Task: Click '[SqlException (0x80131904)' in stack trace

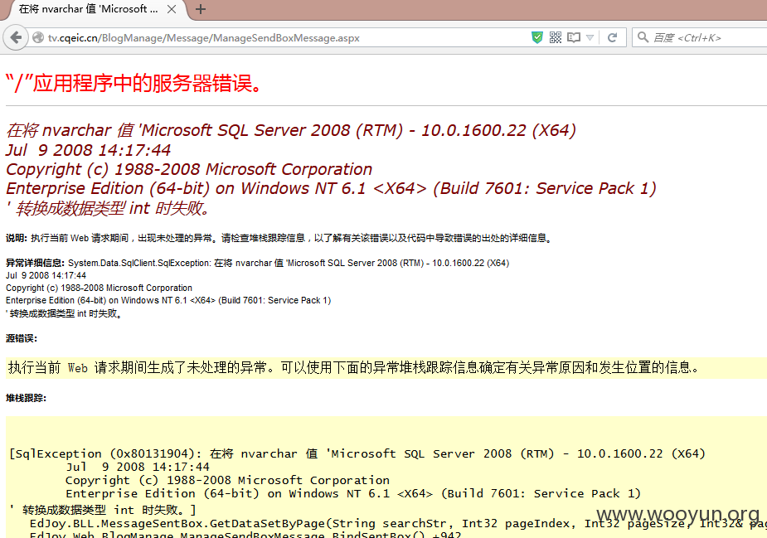Action: [104, 454]
